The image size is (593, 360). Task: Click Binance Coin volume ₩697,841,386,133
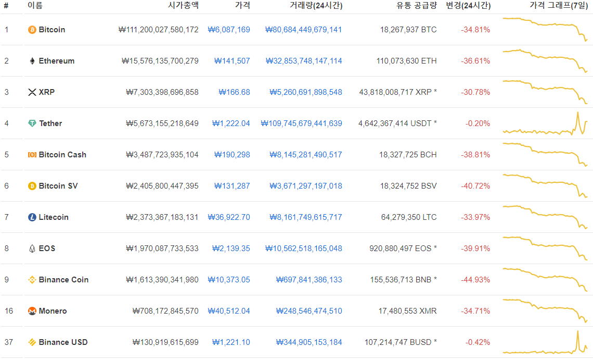(309, 280)
